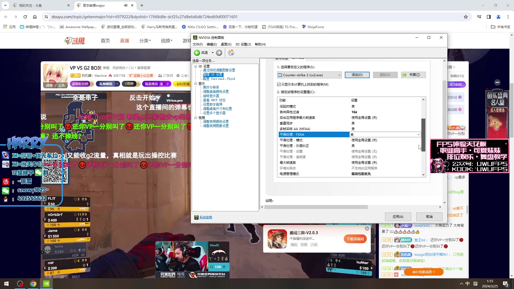Click the 应用(A) apply button

(x=398, y=217)
